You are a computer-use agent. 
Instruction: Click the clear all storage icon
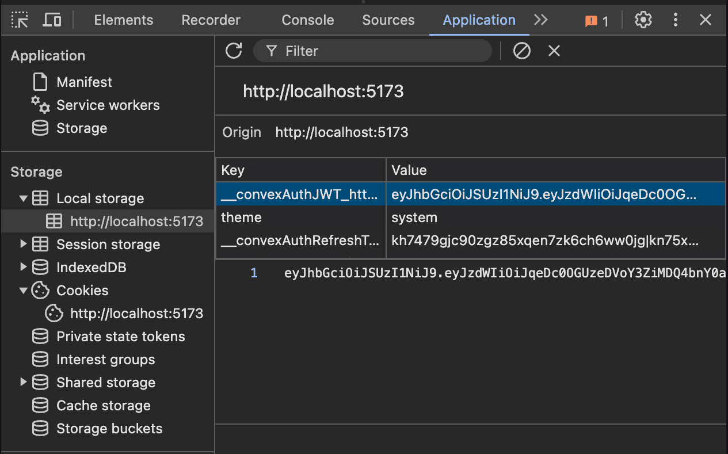pyautogui.click(x=521, y=51)
